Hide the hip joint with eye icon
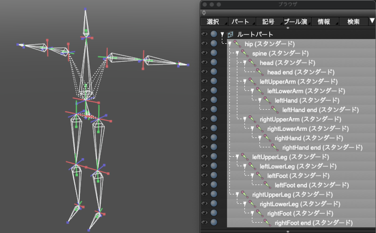Image resolution: width=376 pixels, height=233 pixels. (204, 43)
